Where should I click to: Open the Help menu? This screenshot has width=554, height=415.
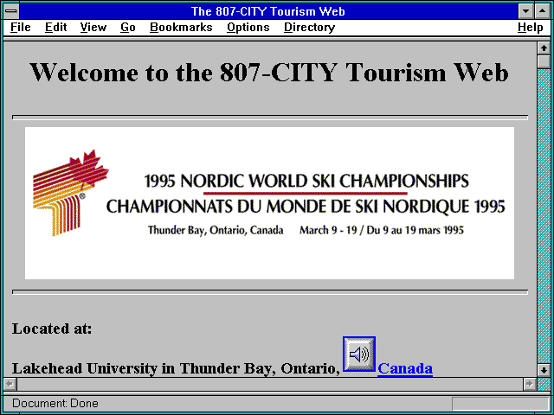531,28
